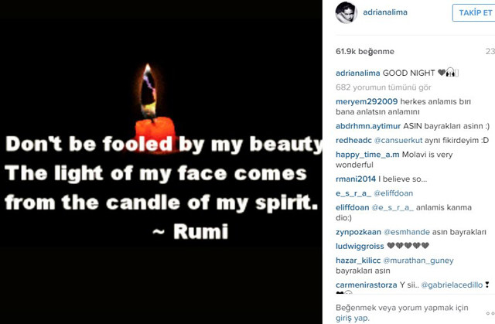495x324 pixels.
Task: Open the @gabrielacedillo mention
Action: point(452,285)
